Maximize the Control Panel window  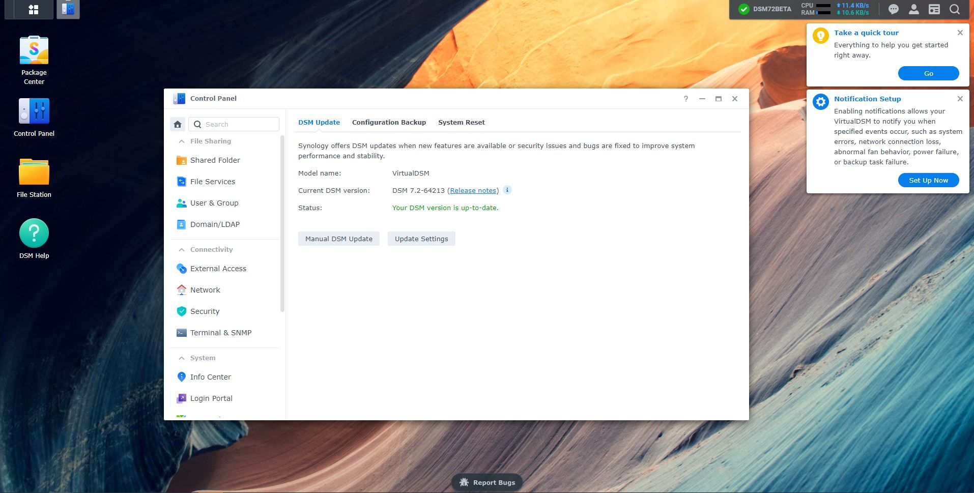(718, 99)
